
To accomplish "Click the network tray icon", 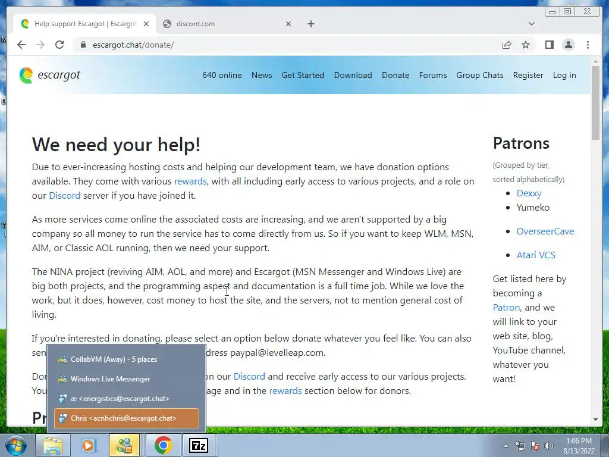I will click(520, 446).
